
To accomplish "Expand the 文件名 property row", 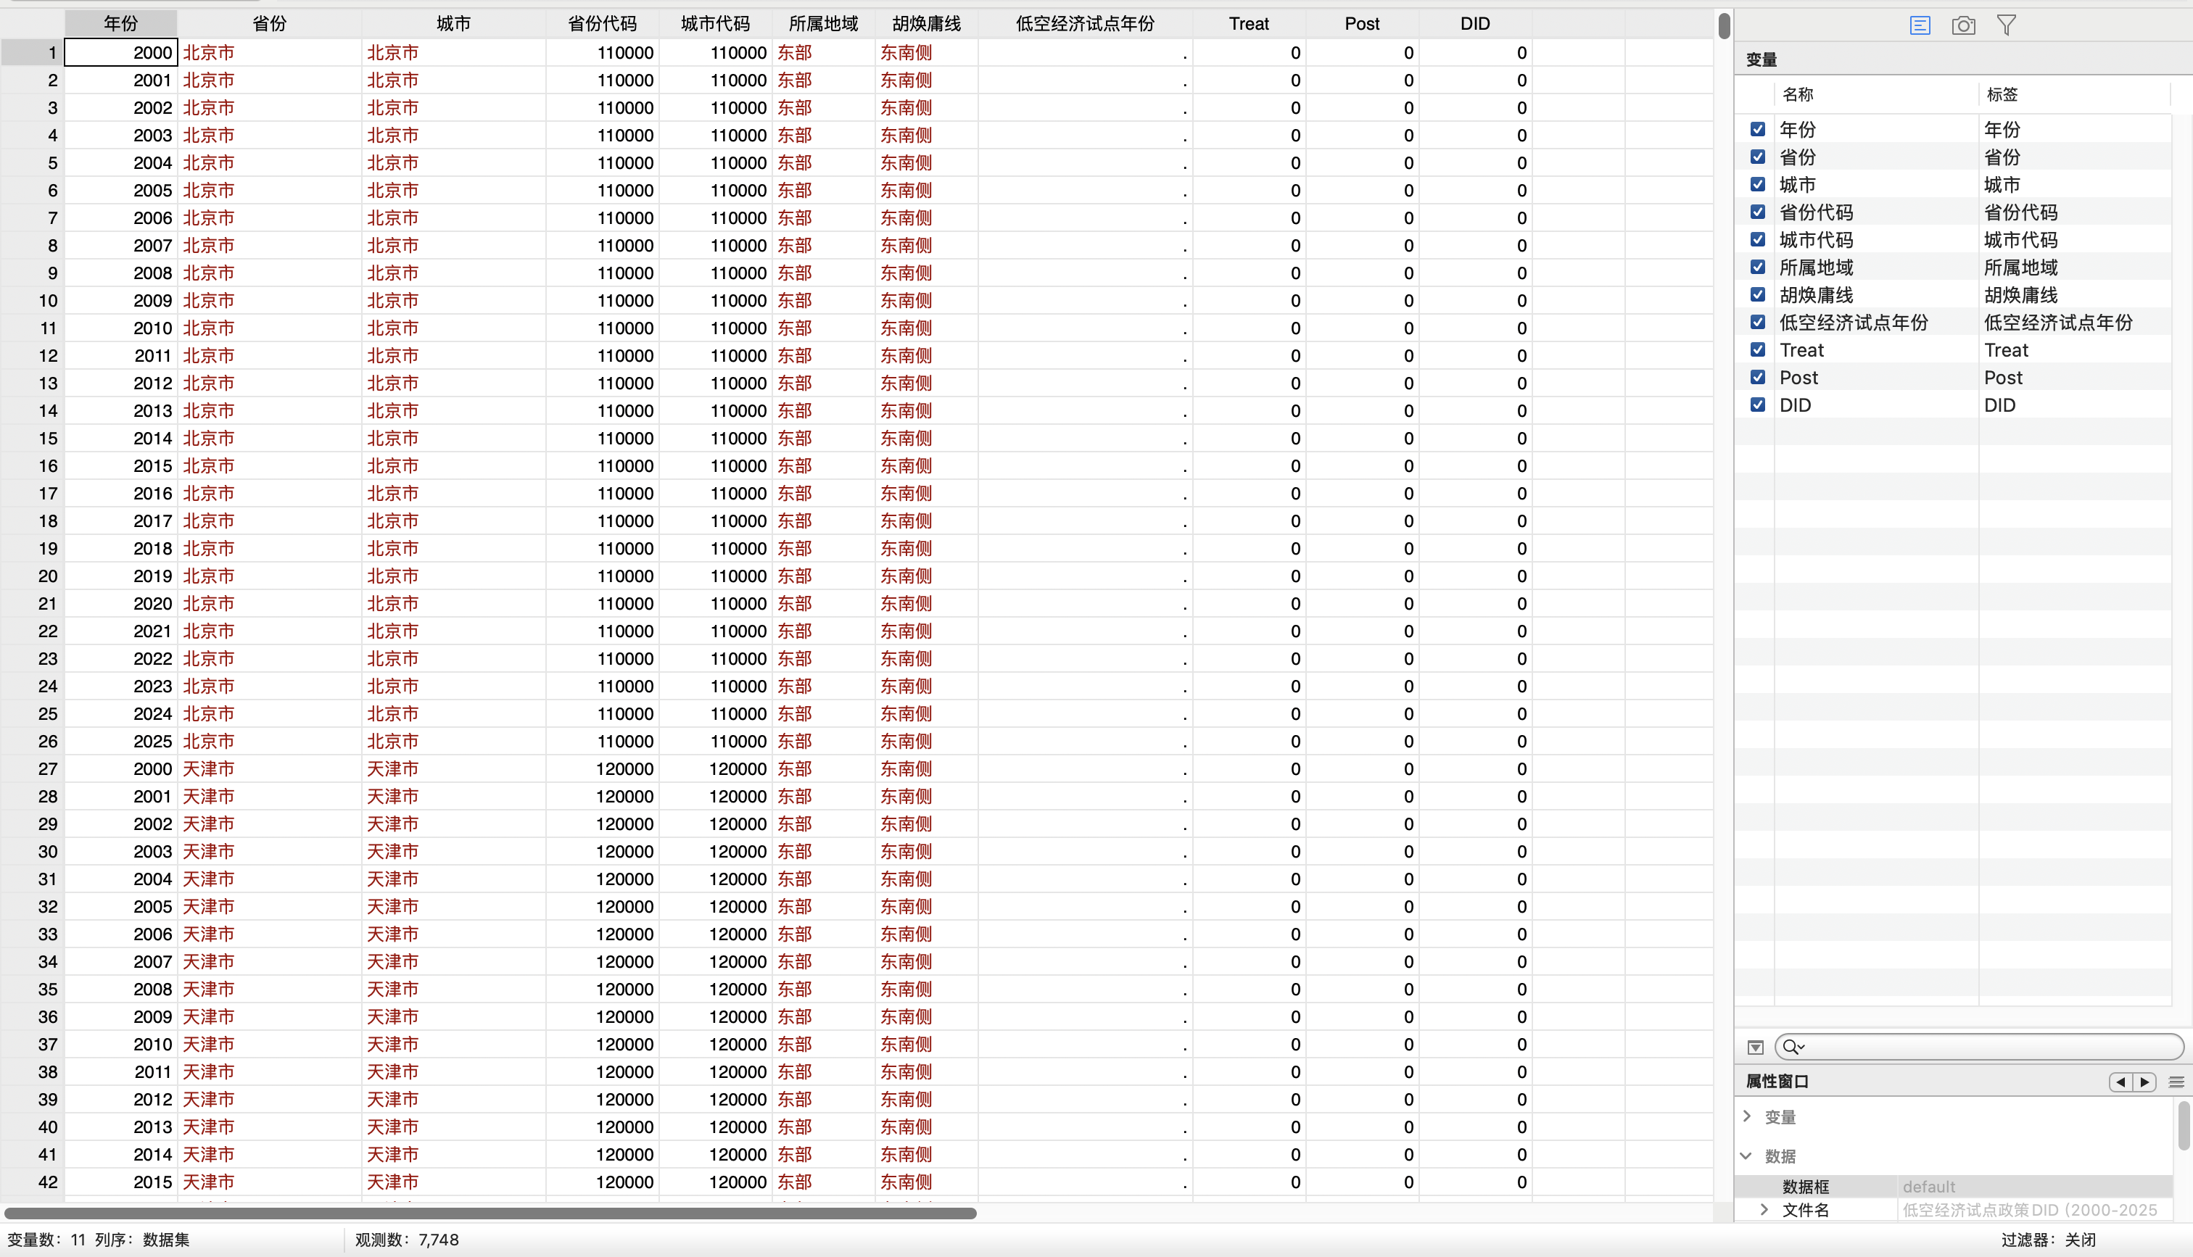I will [x=1764, y=1209].
